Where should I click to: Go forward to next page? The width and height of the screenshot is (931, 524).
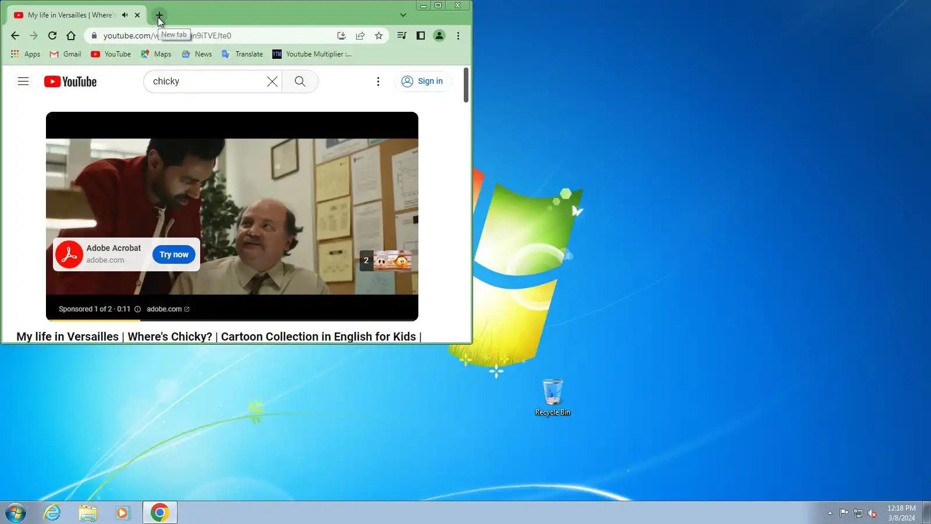point(34,36)
